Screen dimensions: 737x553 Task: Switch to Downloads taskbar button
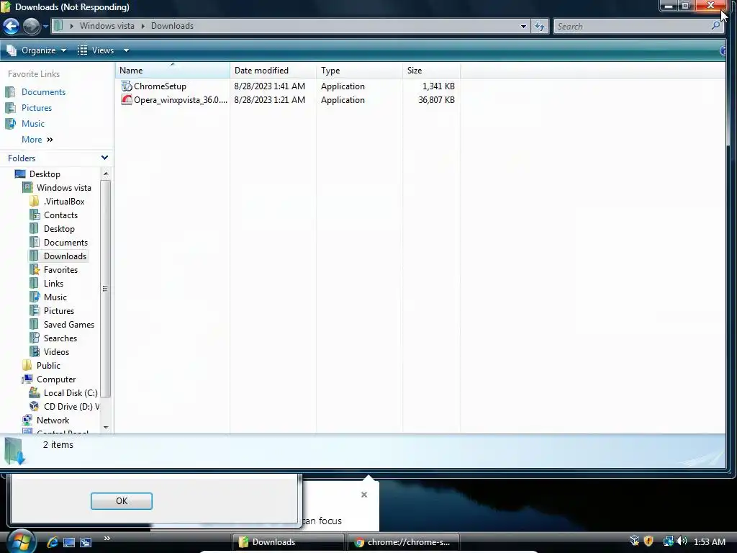pyautogui.click(x=288, y=542)
